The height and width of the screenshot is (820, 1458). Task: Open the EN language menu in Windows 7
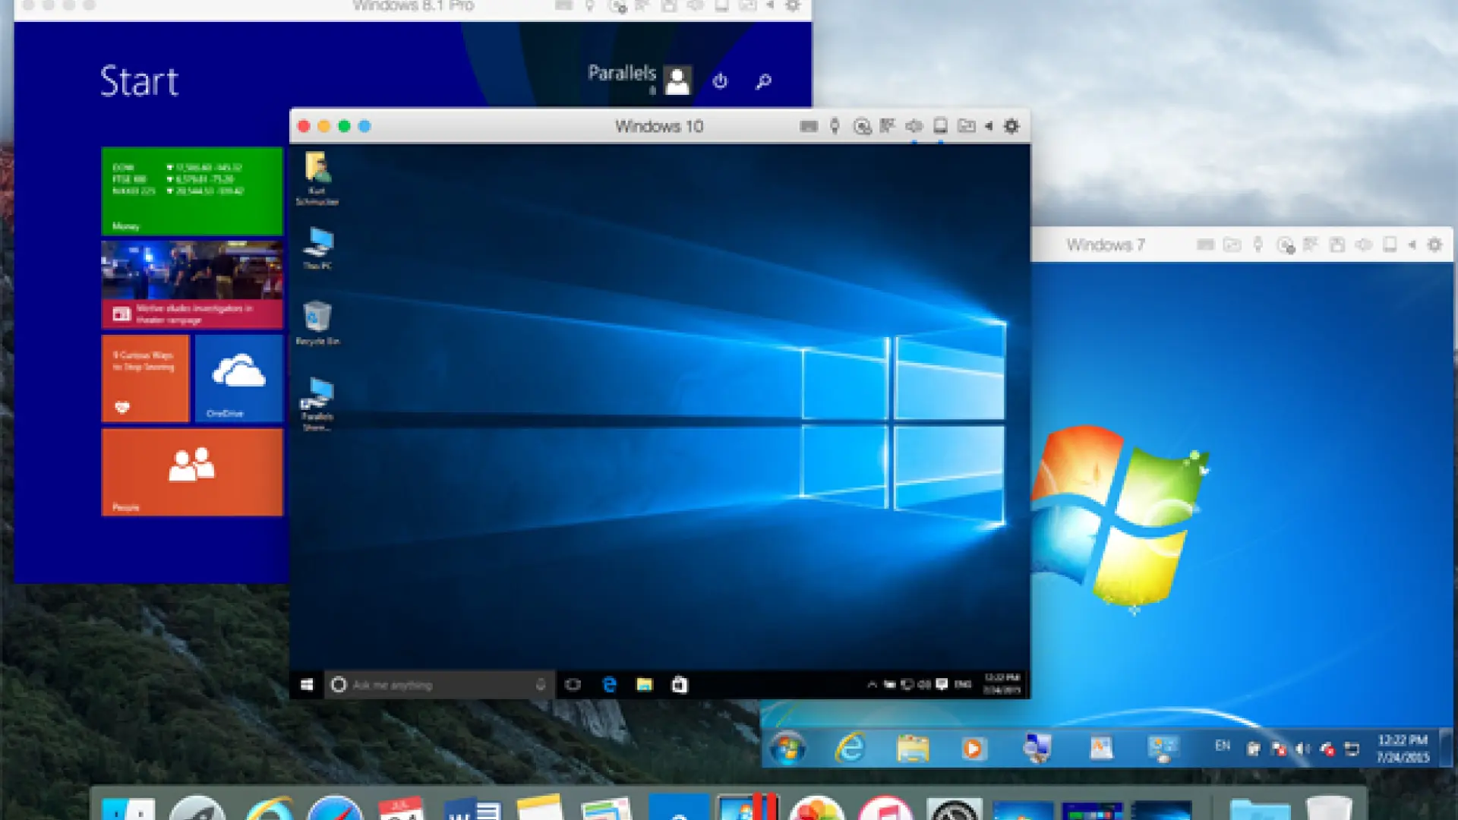tap(1223, 746)
